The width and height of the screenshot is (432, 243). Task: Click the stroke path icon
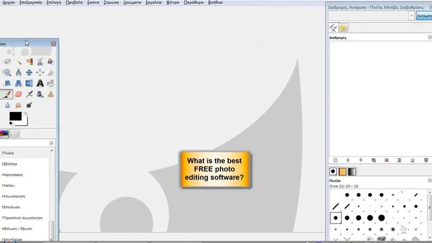coord(412,160)
